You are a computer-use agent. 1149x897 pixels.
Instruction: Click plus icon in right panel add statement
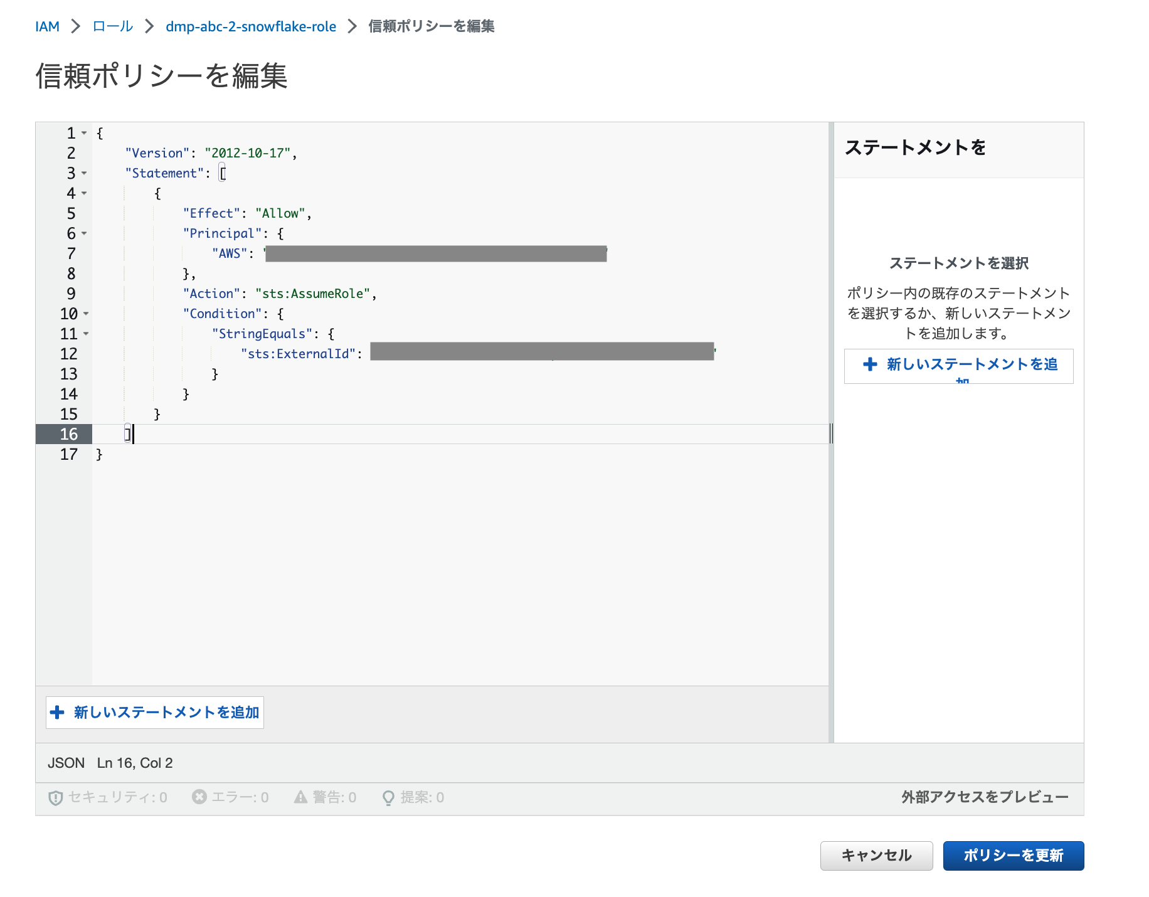coord(870,364)
